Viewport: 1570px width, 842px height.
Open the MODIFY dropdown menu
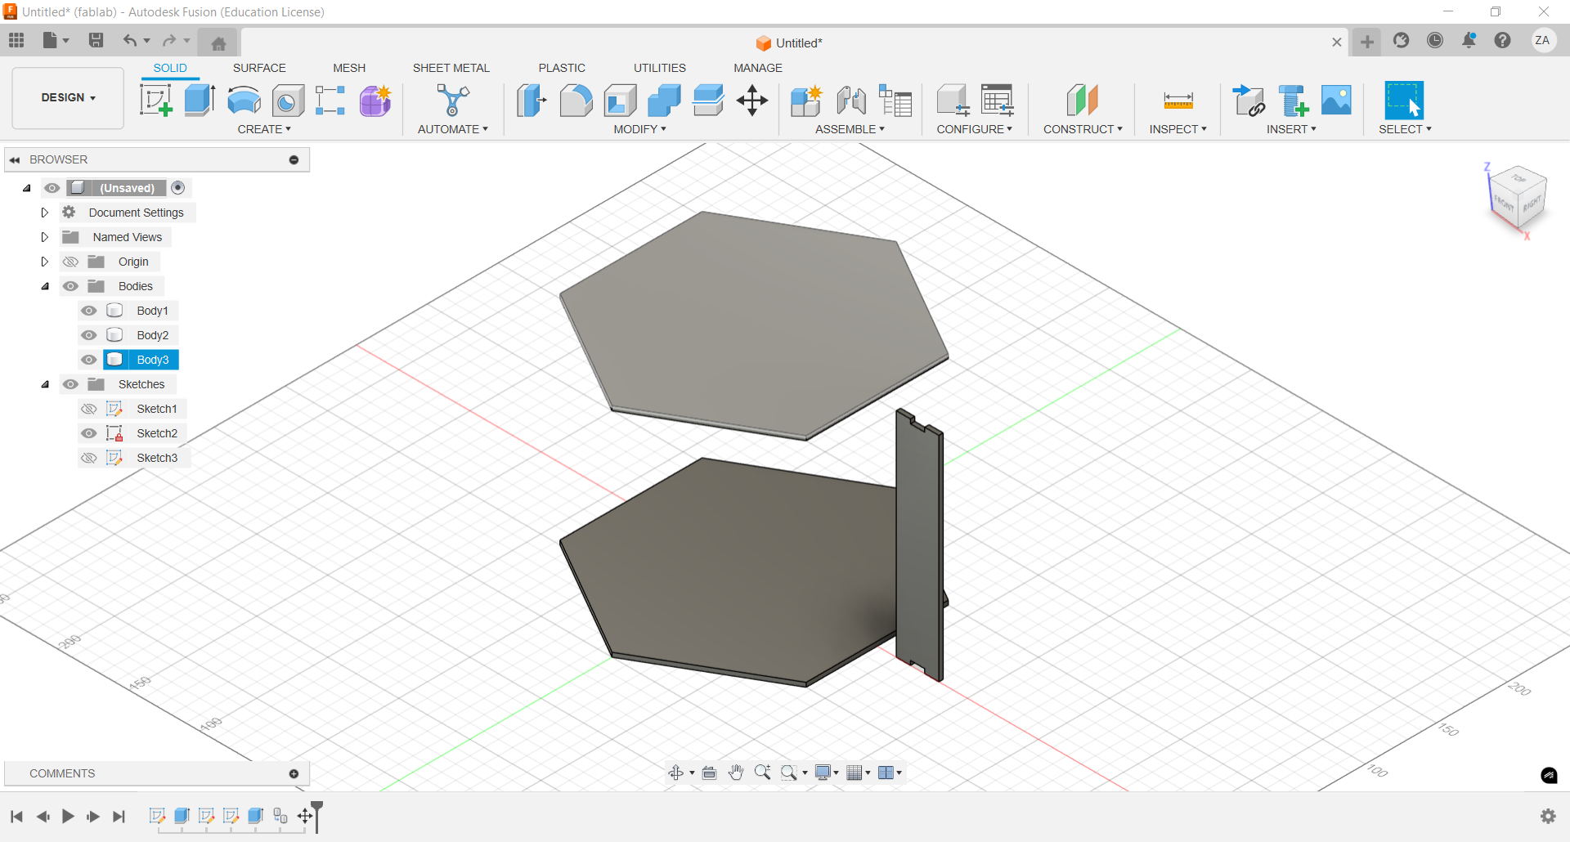click(639, 129)
